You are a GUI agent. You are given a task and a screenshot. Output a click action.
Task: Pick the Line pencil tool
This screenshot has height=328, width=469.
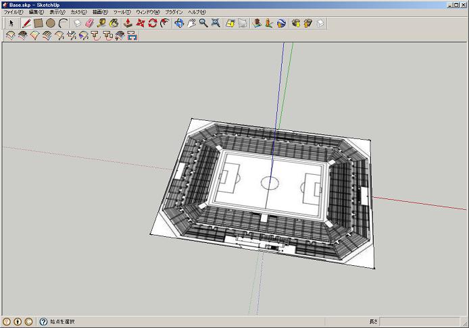(26, 23)
